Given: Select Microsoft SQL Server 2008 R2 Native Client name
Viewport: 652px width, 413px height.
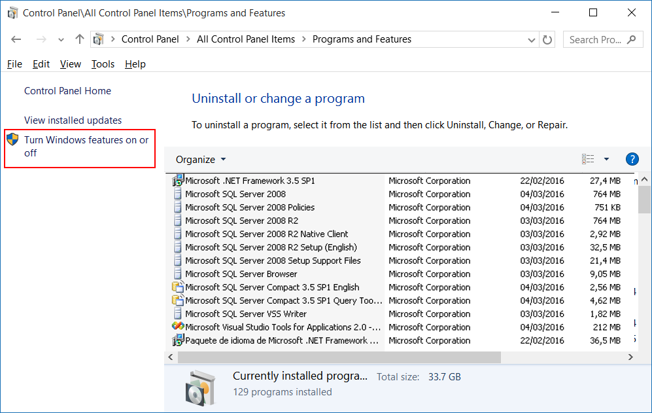Looking at the screenshot, I should pyautogui.click(x=267, y=234).
